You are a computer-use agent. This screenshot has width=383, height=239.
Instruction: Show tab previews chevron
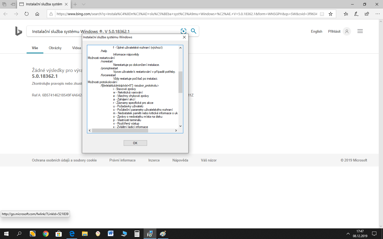click(x=84, y=4)
